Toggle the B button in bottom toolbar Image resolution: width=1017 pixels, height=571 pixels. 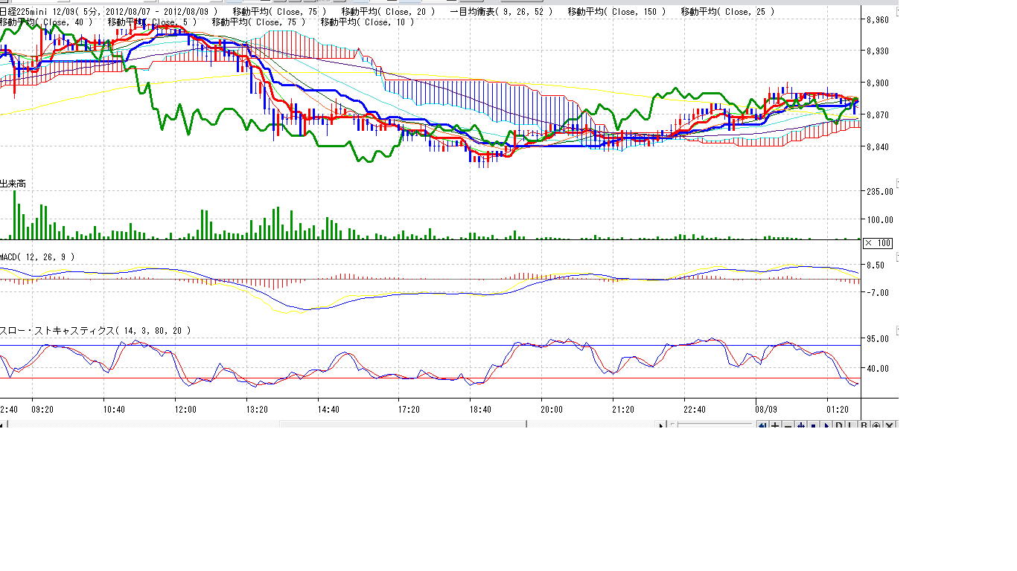(x=864, y=425)
